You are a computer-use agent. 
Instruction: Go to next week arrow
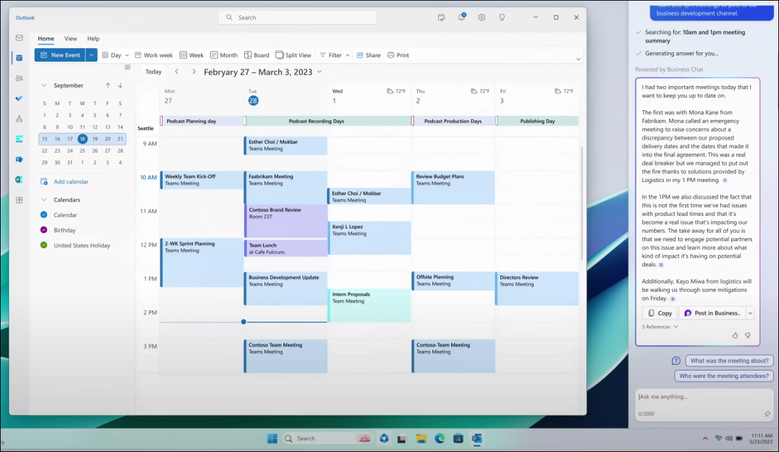[x=194, y=72]
